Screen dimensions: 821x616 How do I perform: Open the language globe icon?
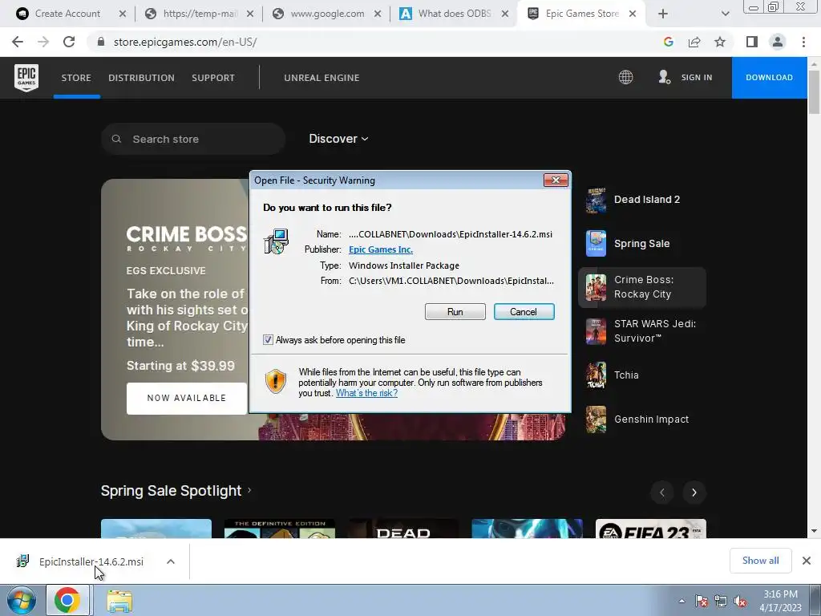(x=625, y=78)
